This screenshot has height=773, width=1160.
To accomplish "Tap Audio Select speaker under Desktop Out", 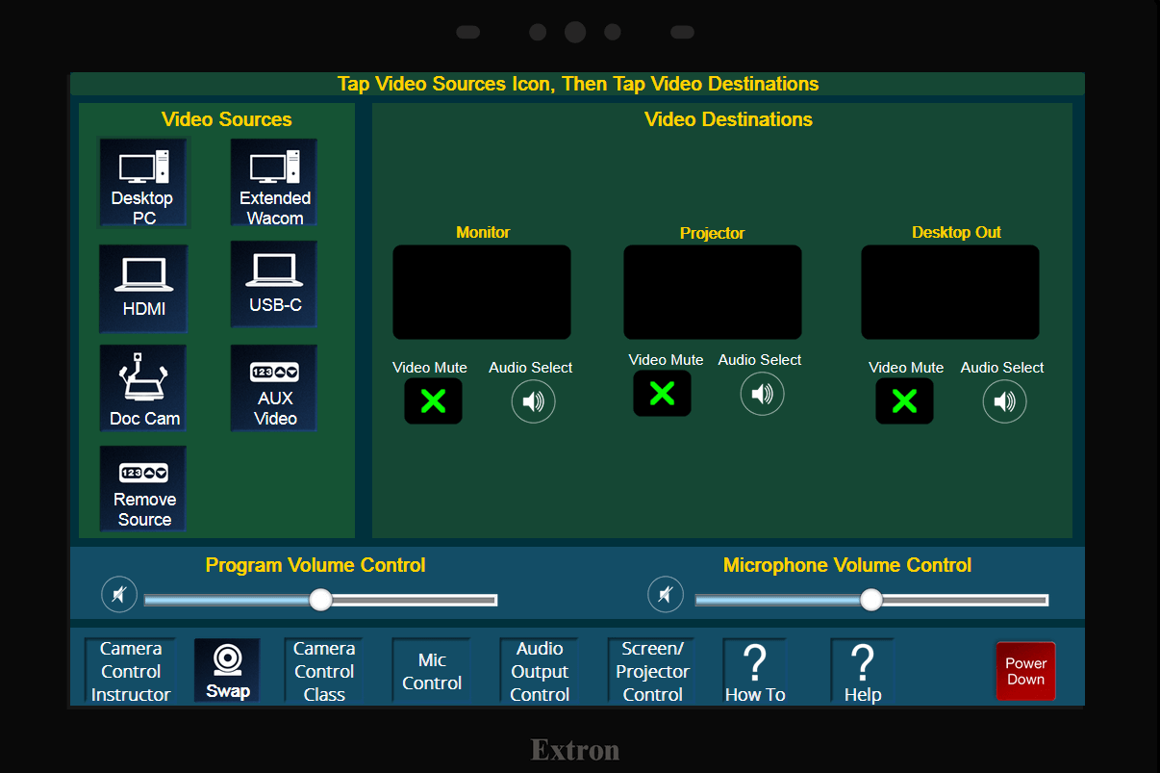I will tap(1004, 401).
